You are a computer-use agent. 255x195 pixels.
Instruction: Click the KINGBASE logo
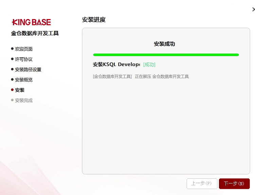[31, 22]
